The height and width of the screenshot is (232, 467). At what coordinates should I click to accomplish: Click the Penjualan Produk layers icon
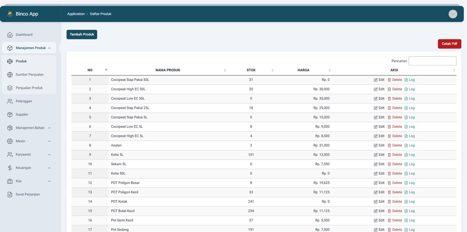pyautogui.click(x=10, y=88)
